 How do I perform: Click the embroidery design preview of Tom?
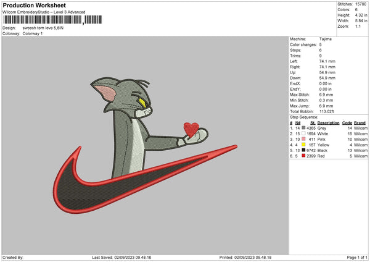[x=145, y=145]
